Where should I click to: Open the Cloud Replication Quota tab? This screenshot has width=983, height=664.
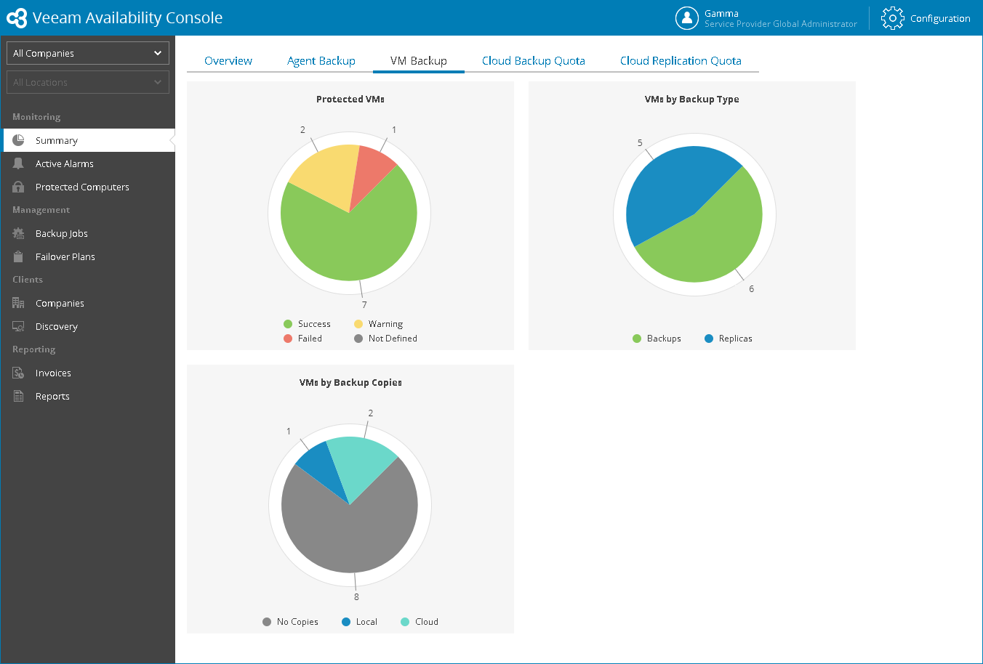point(681,61)
